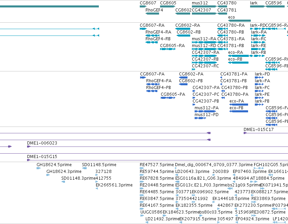This screenshot has width=288, height=224.
Task: Click the RE33869.5prime EST label
Action: pos(268,199)
